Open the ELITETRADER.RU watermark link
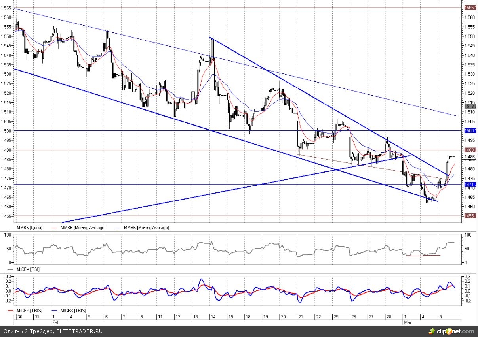478x337 pixels. tap(79, 331)
